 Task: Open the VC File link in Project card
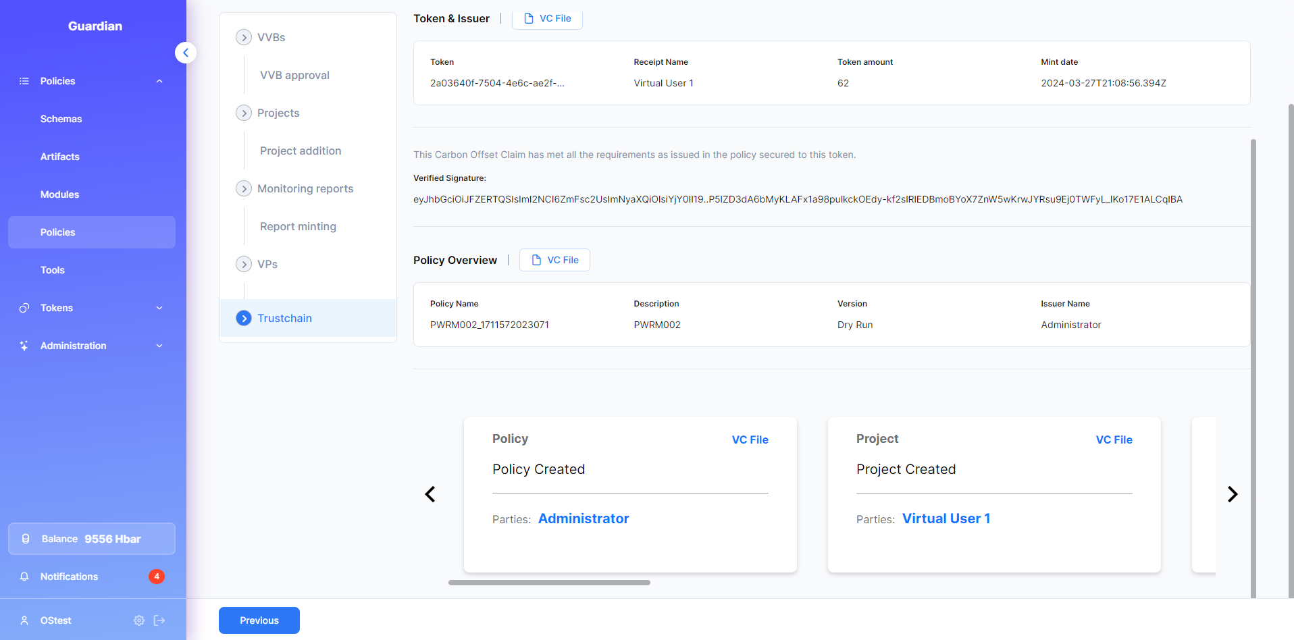pos(1114,439)
